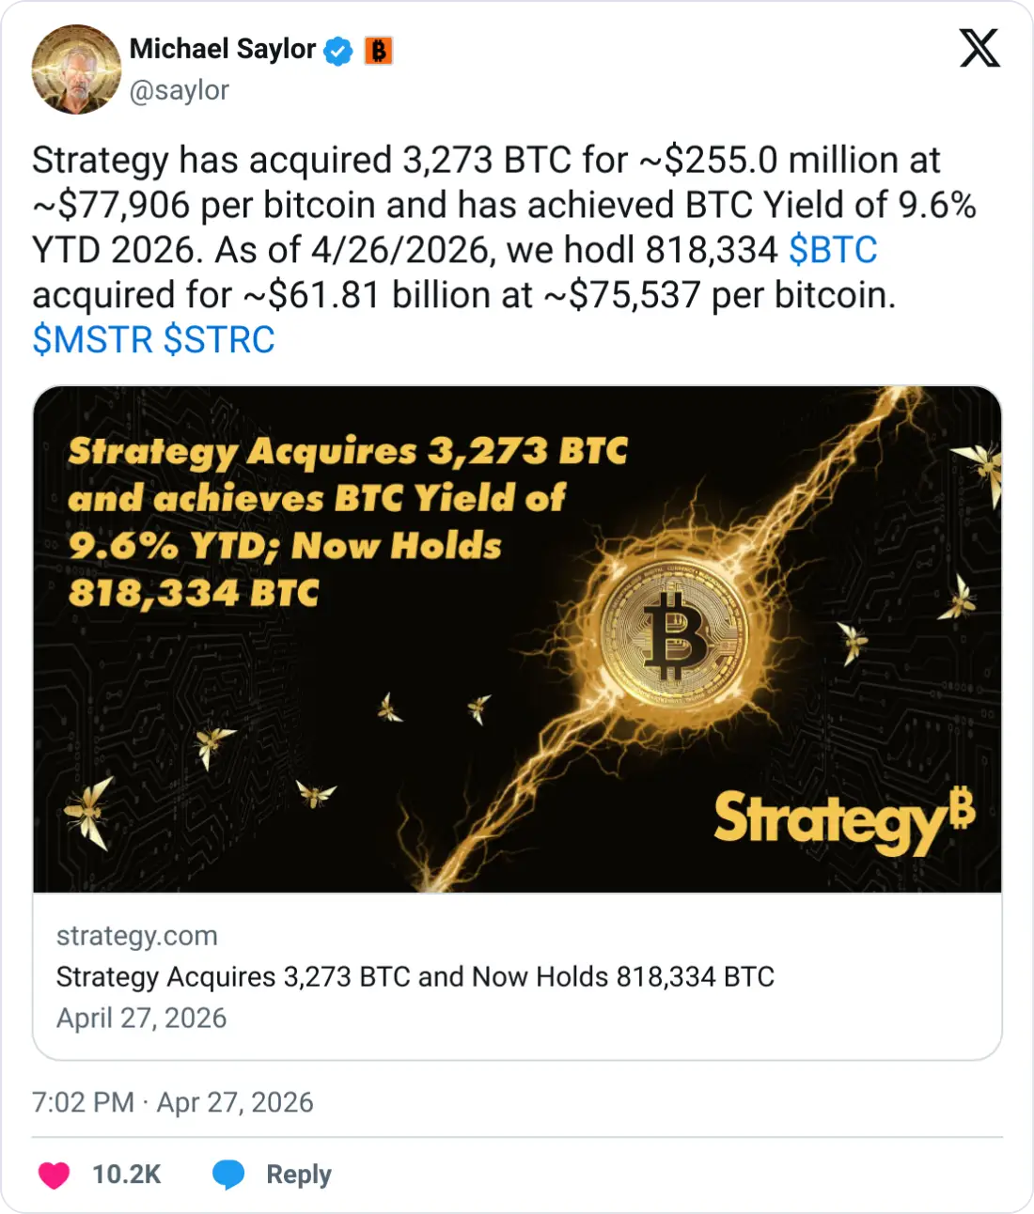The width and height of the screenshot is (1034, 1214).
Task: Open the X logo link
Action: click(979, 47)
